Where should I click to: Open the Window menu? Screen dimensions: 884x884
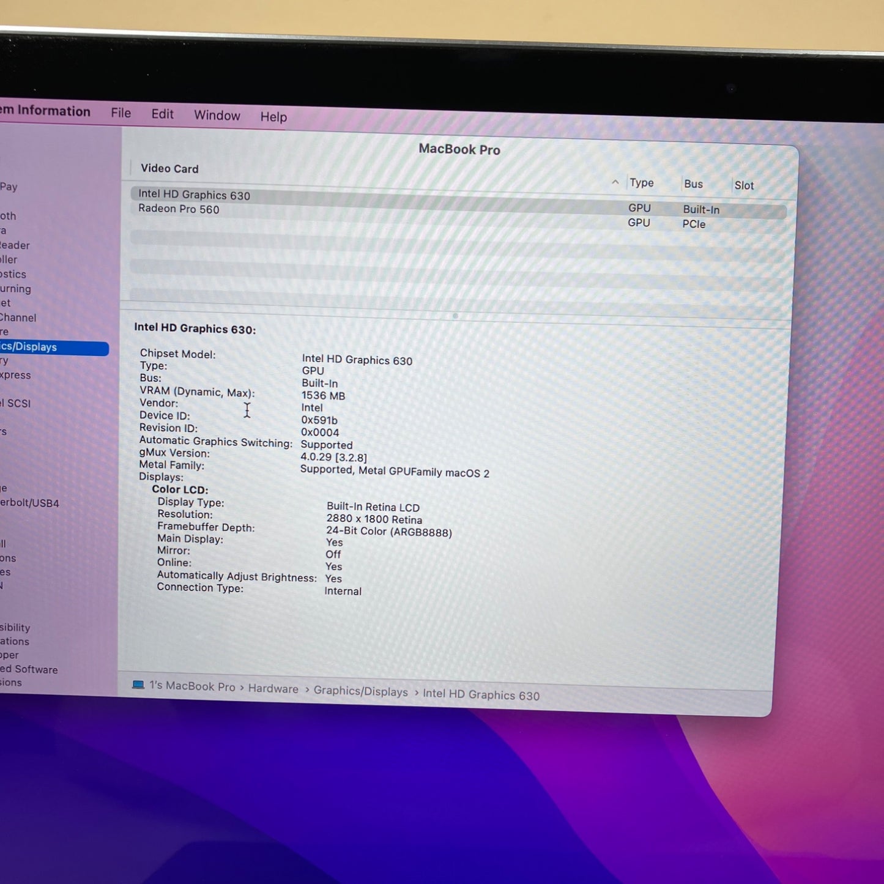coord(217,116)
